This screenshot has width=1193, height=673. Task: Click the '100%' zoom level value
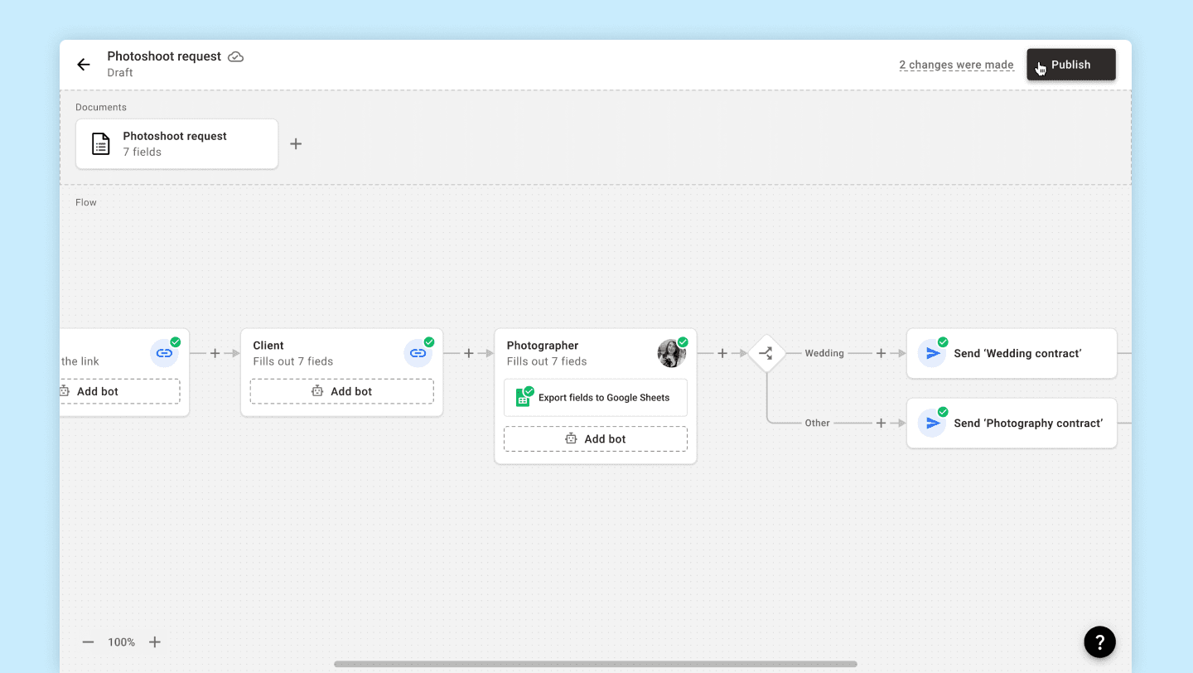122,642
